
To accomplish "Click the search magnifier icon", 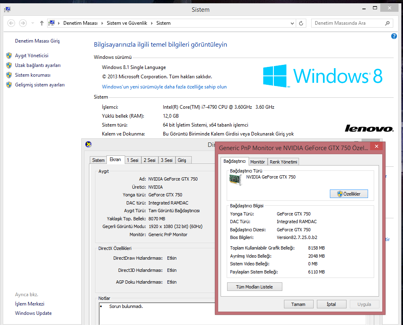I will pyautogui.click(x=387, y=23).
